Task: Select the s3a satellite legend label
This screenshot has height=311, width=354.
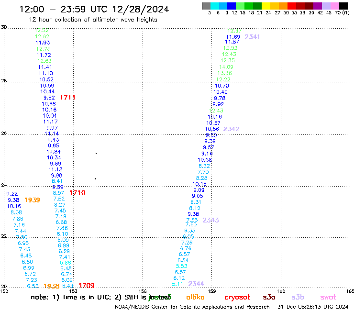Action: click(x=269, y=297)
